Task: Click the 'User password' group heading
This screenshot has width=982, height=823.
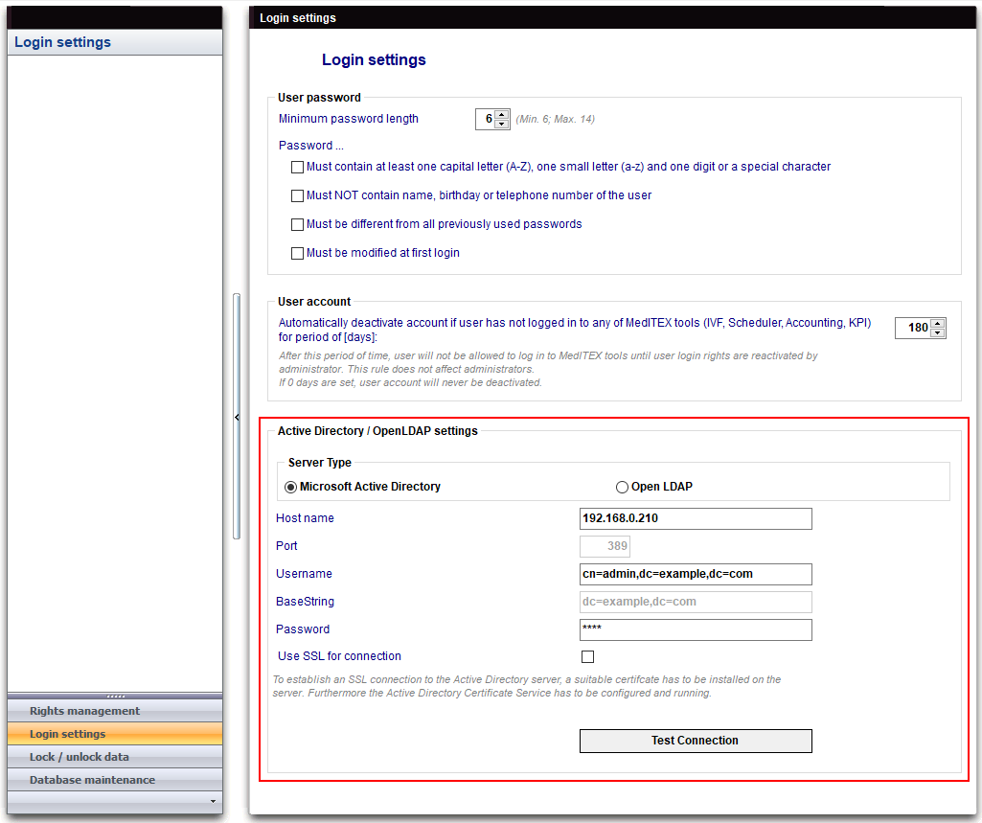Action: tap(319, 98)
